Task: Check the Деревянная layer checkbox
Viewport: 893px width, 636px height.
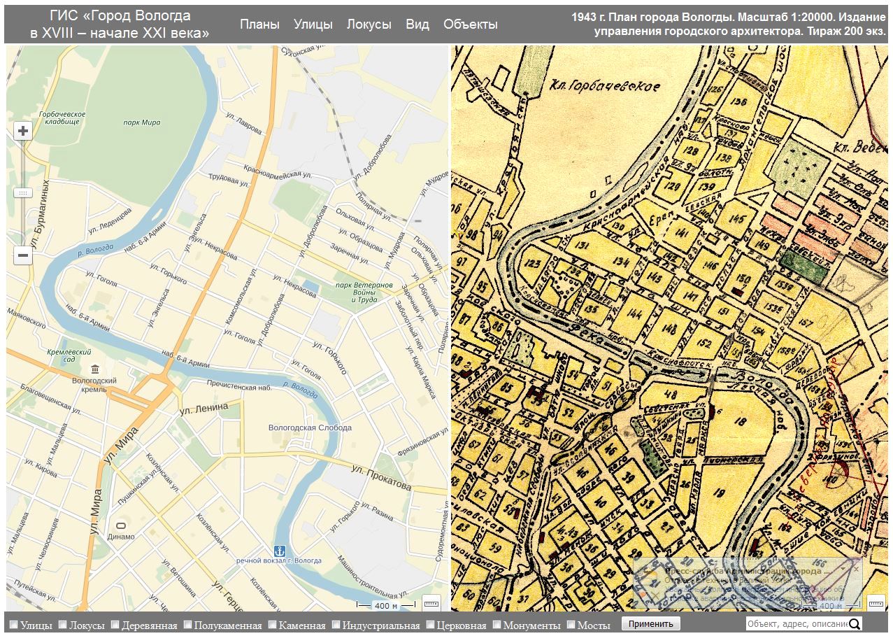Action: tap(115, 625)
